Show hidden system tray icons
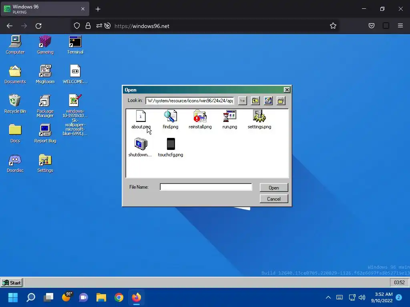 [x=328, y=297]
